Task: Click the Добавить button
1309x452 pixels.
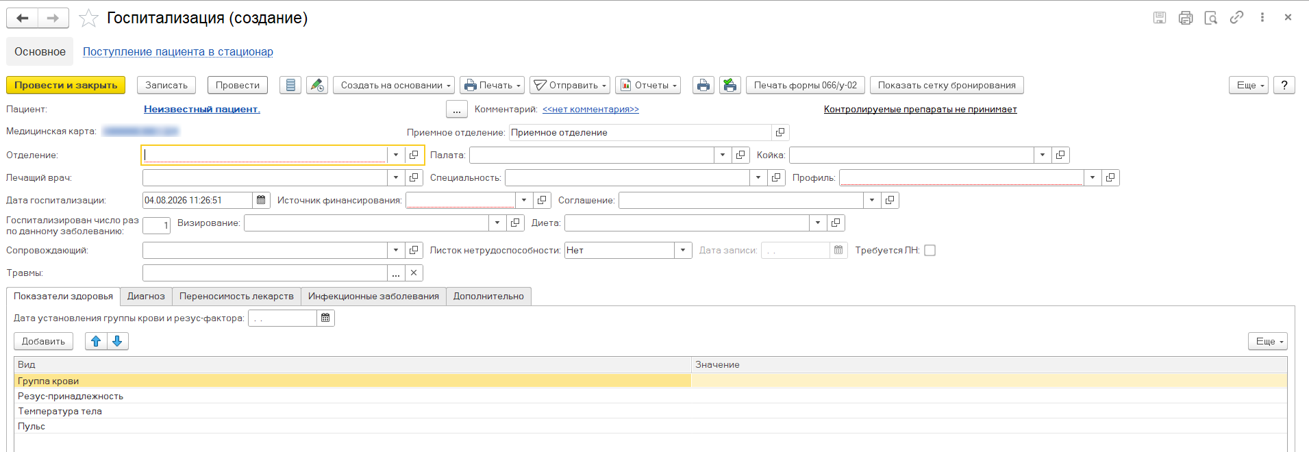Action: coord(43,341)
